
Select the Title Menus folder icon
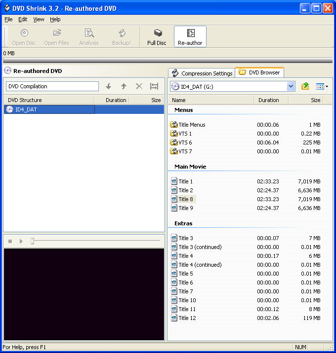click(x=174, y=125)
